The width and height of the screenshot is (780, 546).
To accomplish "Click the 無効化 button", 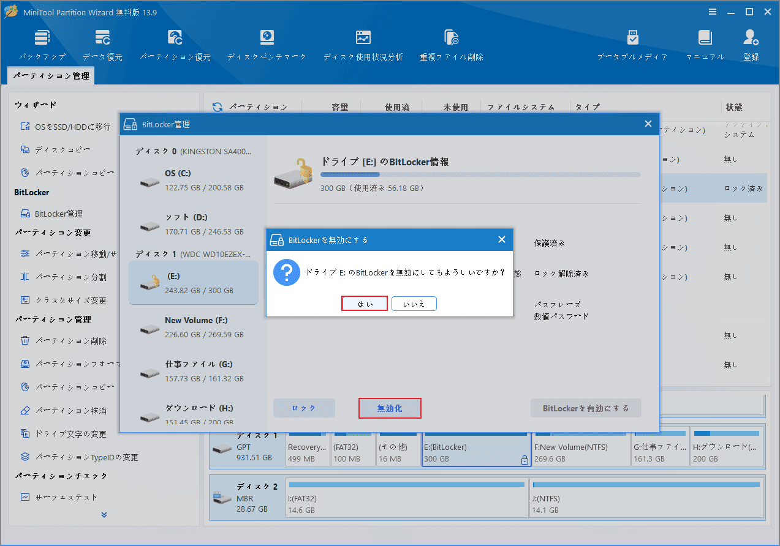I will [x=390, y=408].
